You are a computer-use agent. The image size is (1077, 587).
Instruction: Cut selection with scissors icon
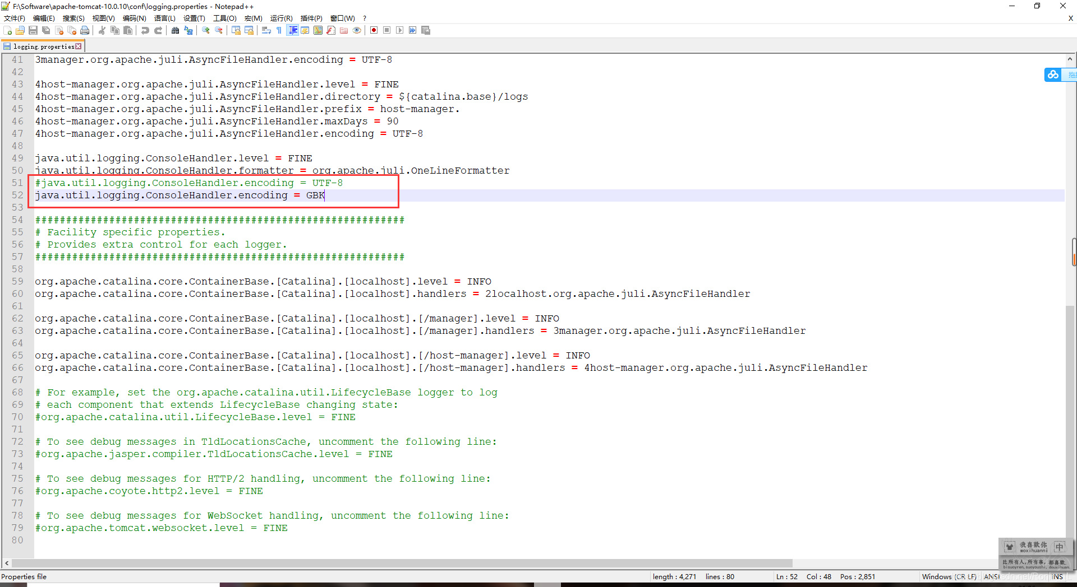point(102,30)
